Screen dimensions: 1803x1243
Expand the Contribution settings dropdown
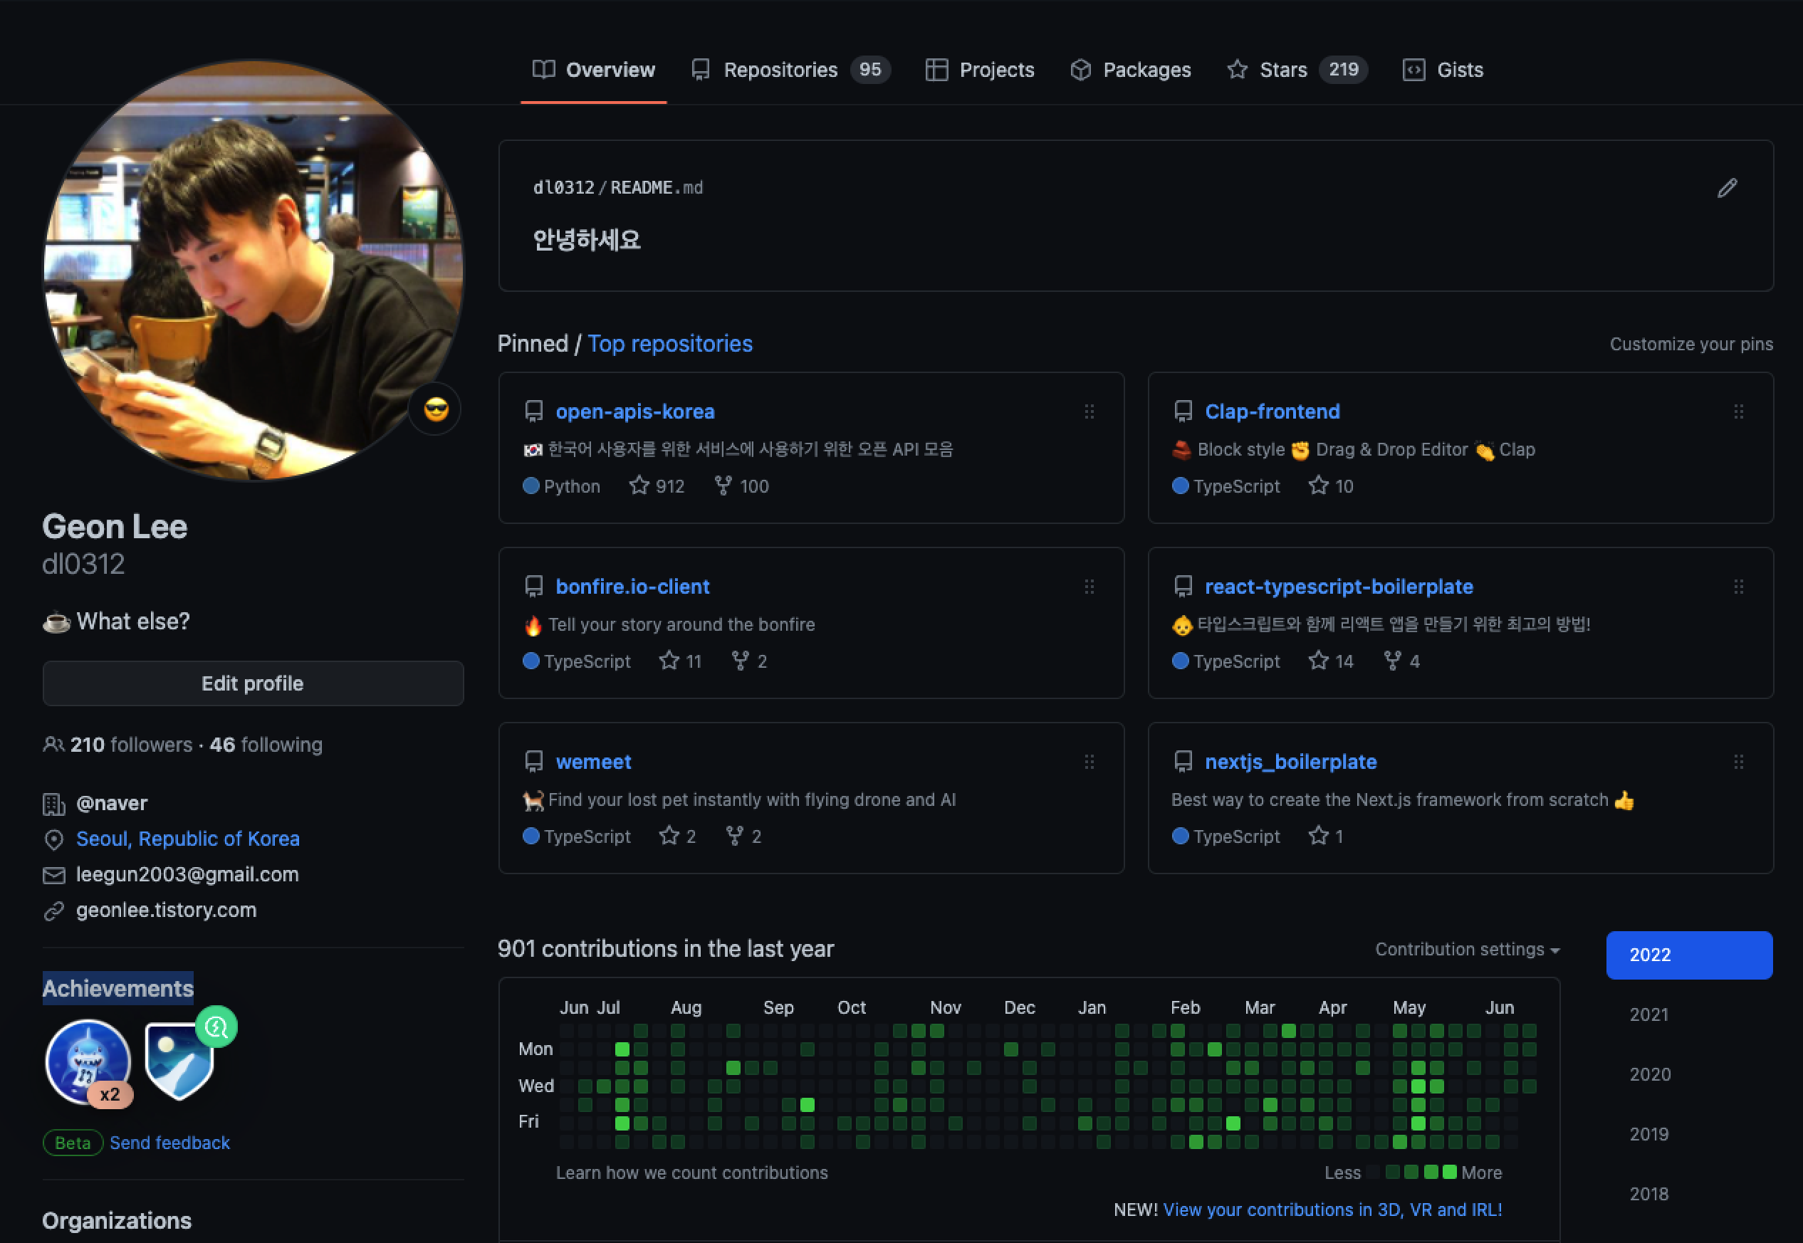pyautogui.click(x=1467, y=950)
